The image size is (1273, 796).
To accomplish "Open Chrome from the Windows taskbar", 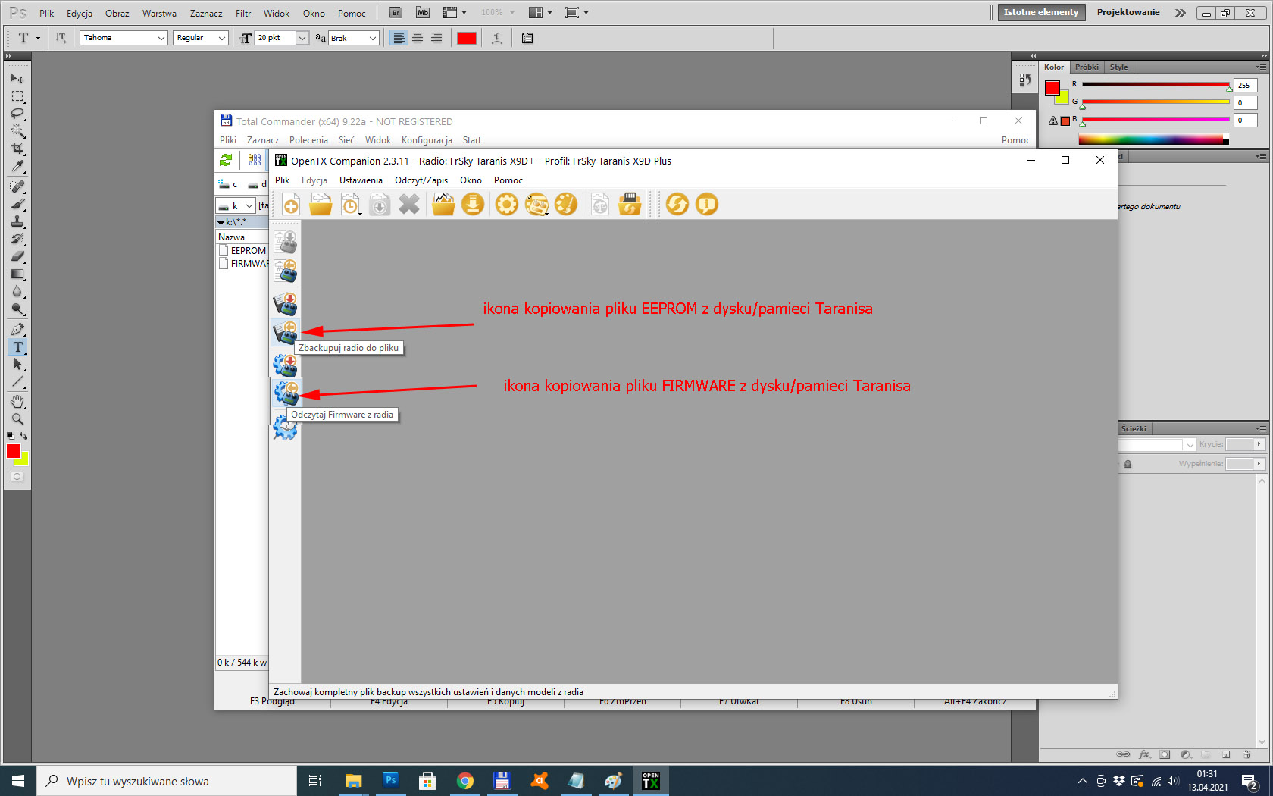I will pos(465,781).
